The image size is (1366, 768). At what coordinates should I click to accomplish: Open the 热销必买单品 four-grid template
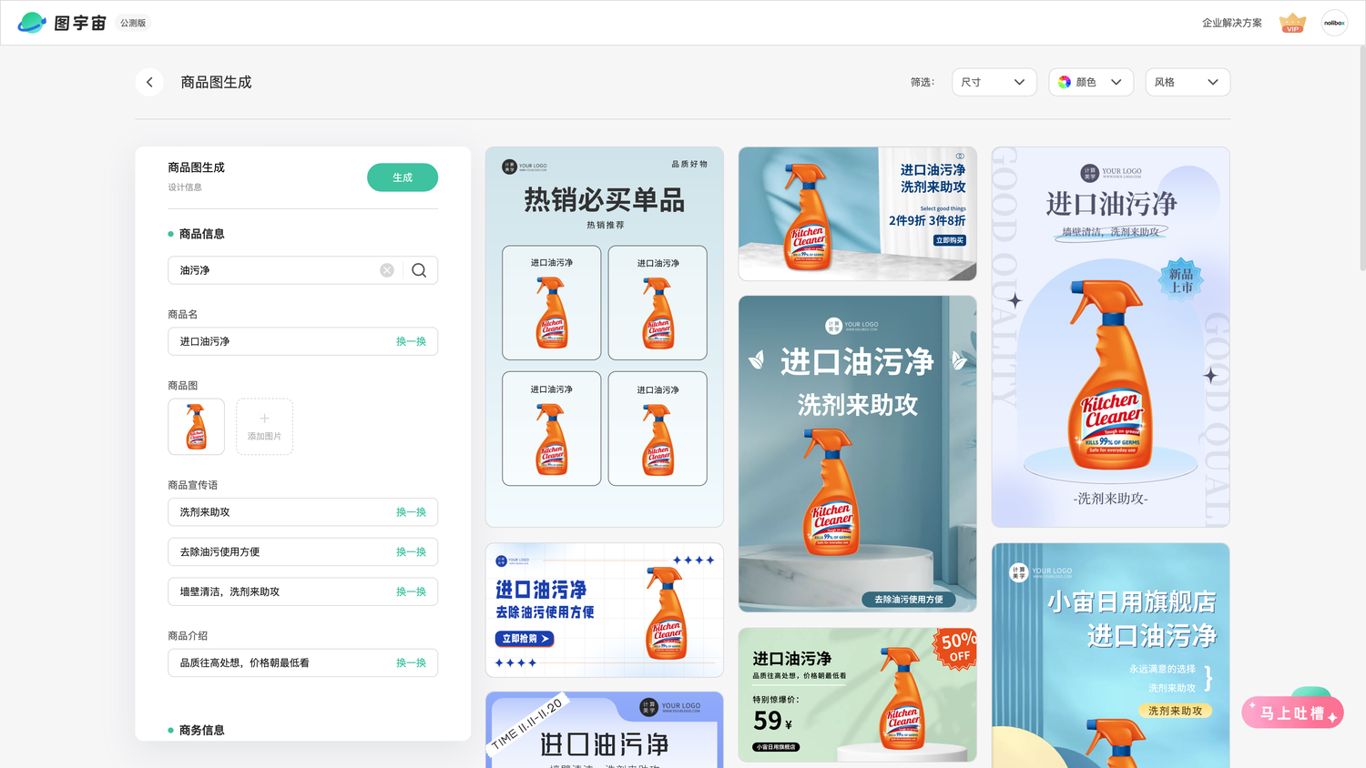[605, 337]
